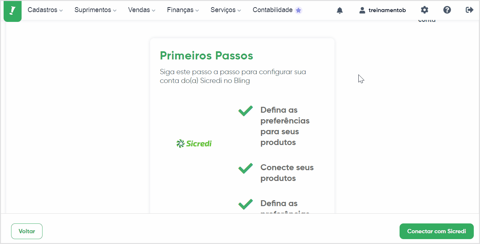Click the Bling logo home icon
The height and width of the screenshot is (244, 480).
pos(12,11)
